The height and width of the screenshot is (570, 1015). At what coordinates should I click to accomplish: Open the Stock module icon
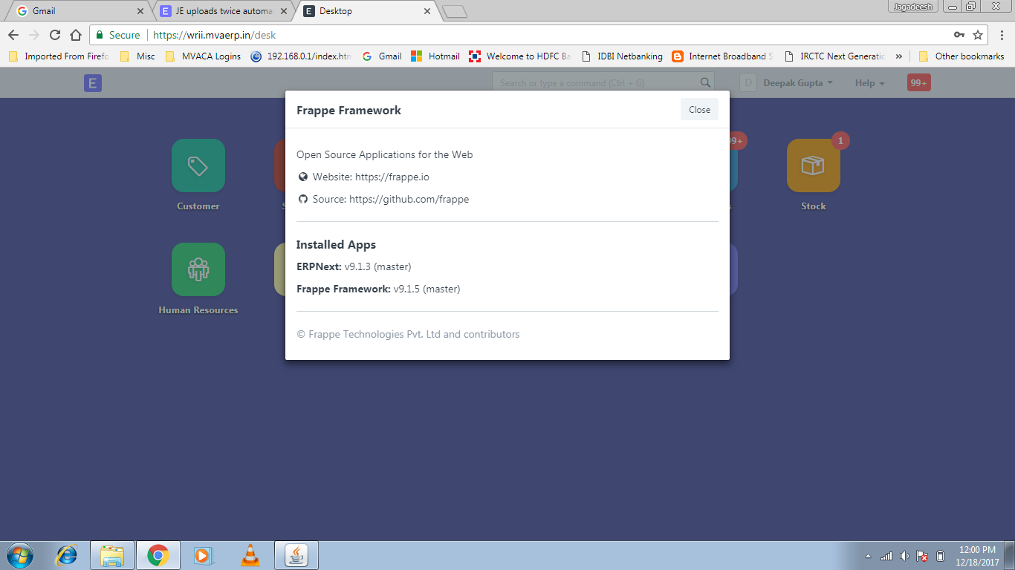point(814,166)
